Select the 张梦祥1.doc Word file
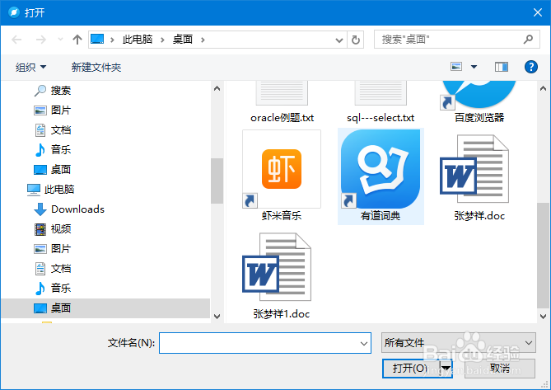The width and height of the screenshot is (551, 390). (277, 267)
